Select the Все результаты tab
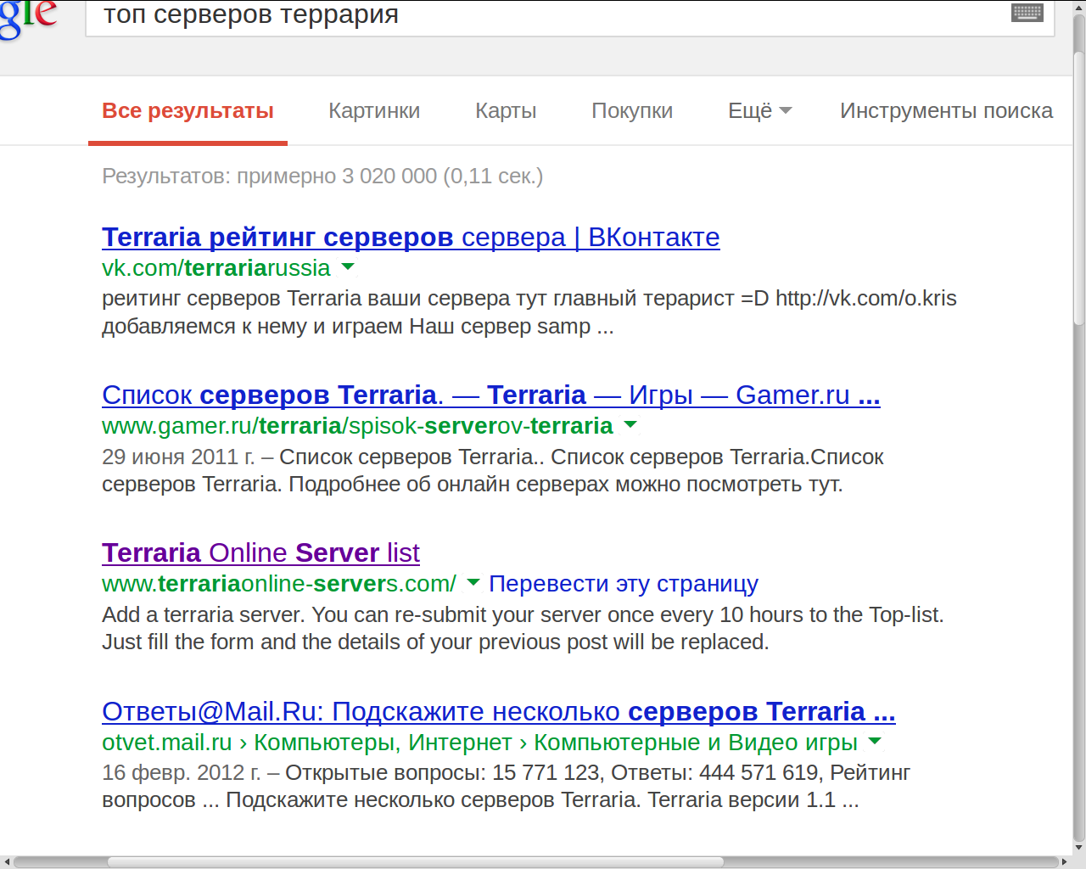This screenshot has width=1086, height=869. click(188, 111)
